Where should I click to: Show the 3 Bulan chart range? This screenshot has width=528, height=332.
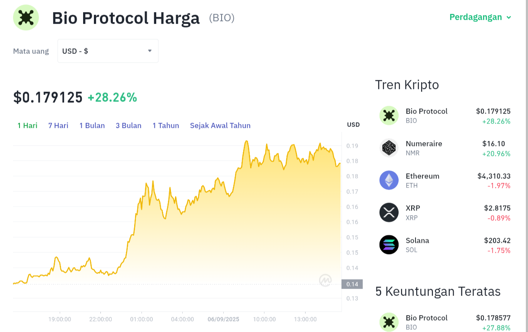[x=129, y=125]
